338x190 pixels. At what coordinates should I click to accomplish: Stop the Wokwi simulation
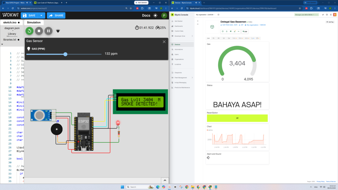point(39,31)
